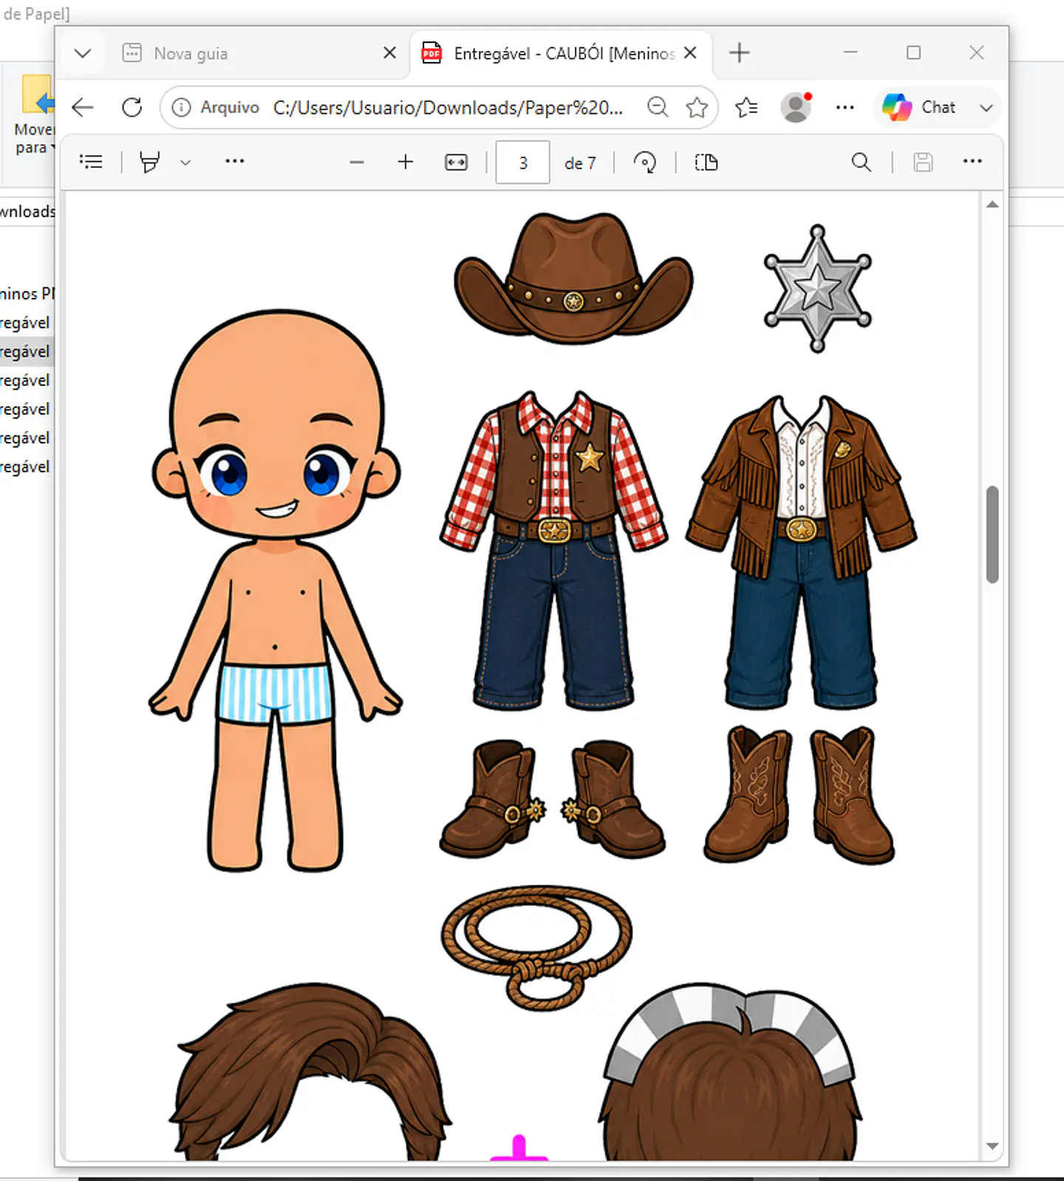Viewport: 1064px width, 1181px height.
Task: Expand highlight tool color options
Action: click(185, 163)
